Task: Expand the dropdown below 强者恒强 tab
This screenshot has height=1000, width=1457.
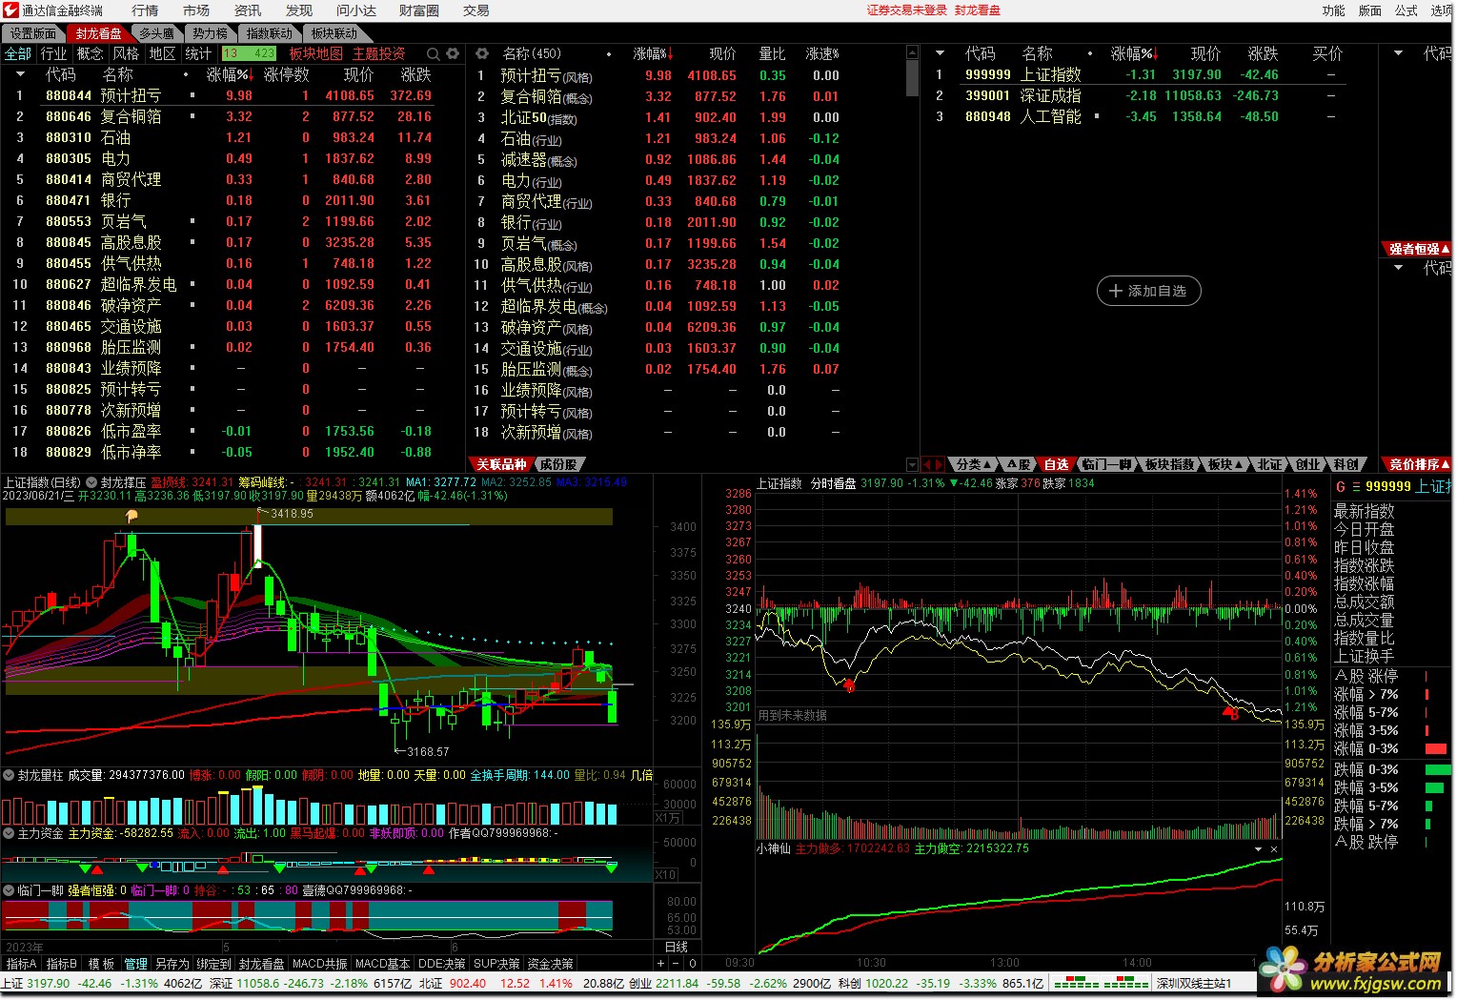Action: tap(1398, 268)
